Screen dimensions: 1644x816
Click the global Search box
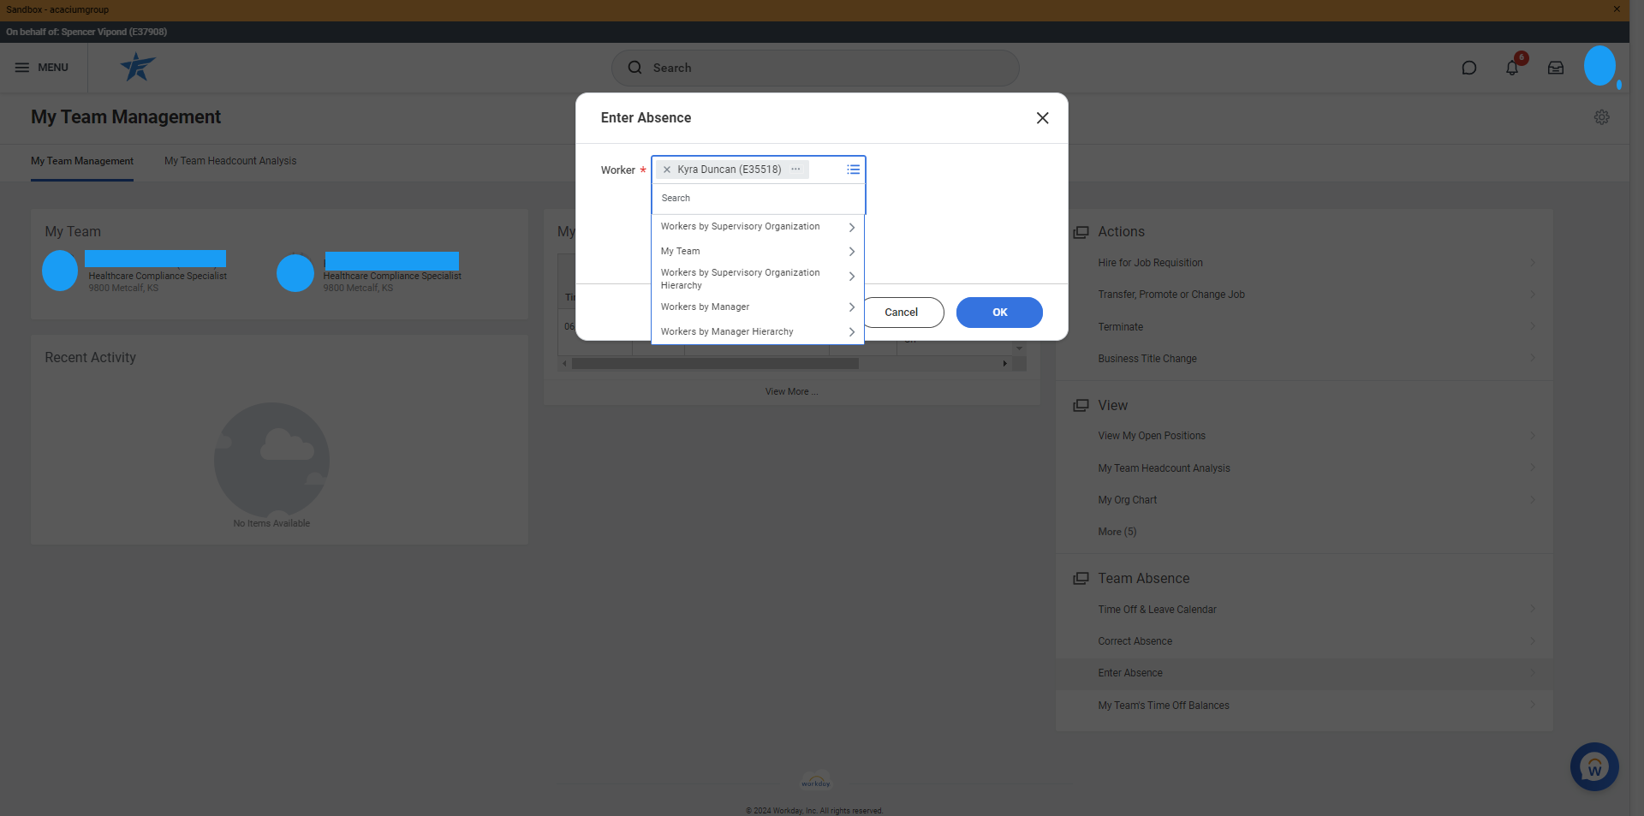click(x=815, y=68)
